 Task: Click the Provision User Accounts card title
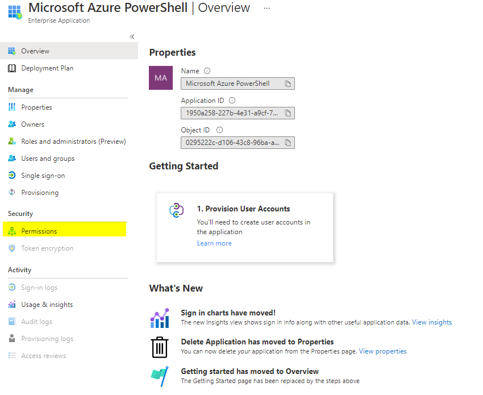243,209
